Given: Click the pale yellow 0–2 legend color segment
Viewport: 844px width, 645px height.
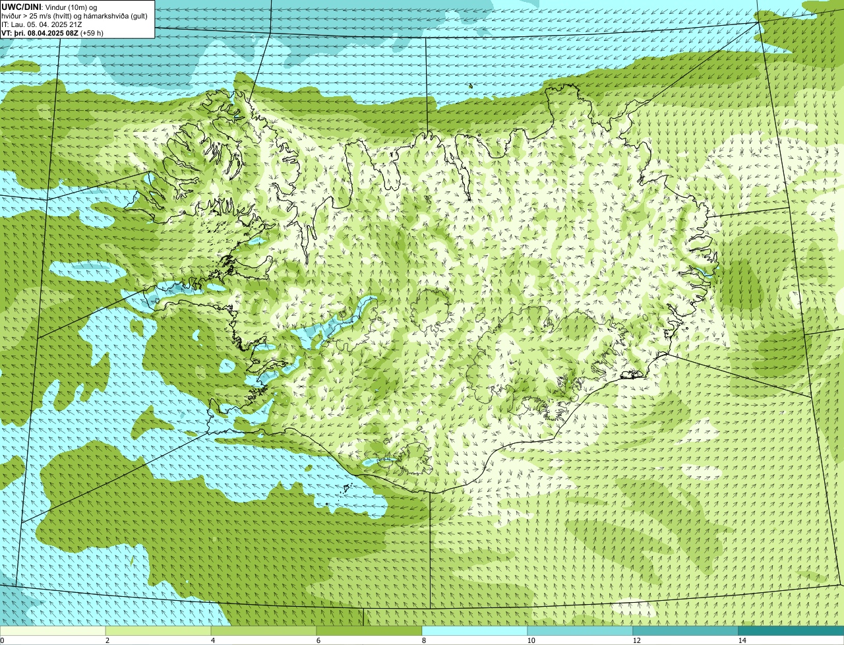Looking at the screenshot, I should (x=53, y=631).
